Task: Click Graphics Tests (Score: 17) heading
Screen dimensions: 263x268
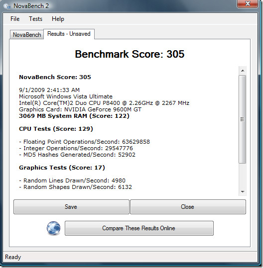Action: point(62,168)
